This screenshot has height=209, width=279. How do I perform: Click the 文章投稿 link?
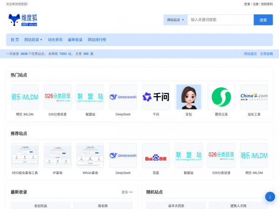click(x=266, y=54)
